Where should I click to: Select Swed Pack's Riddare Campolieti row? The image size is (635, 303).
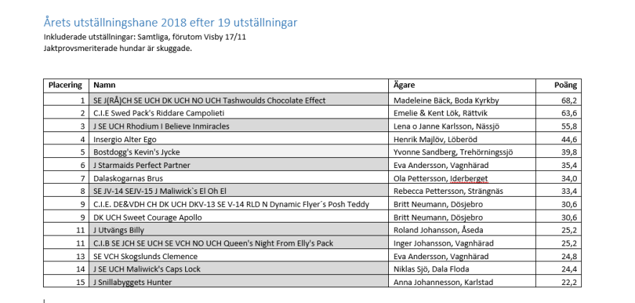click(x=312, y=113)
